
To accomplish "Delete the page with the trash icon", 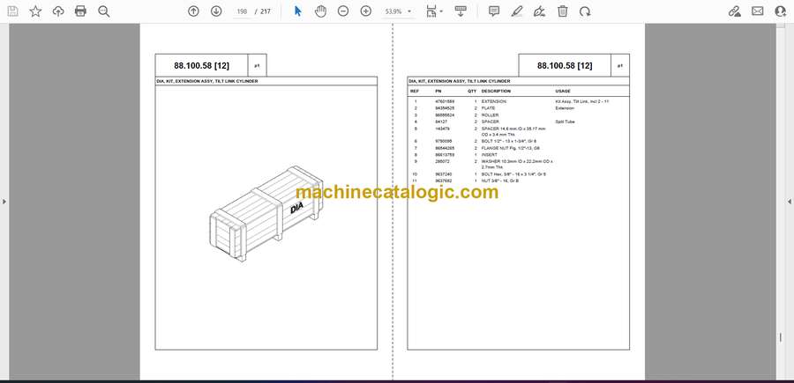I will 563,11.
